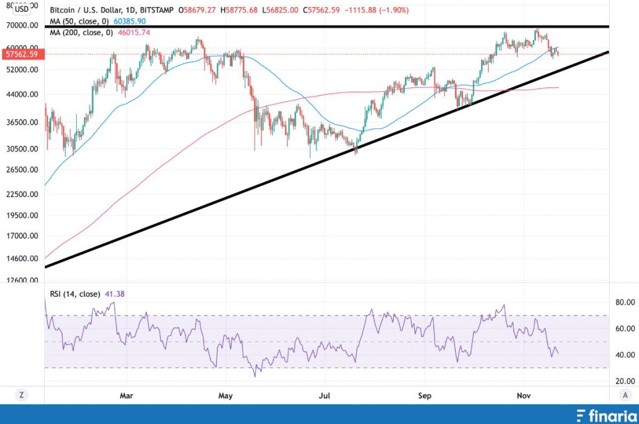Click the finaria logo

[x=602, y=415]
